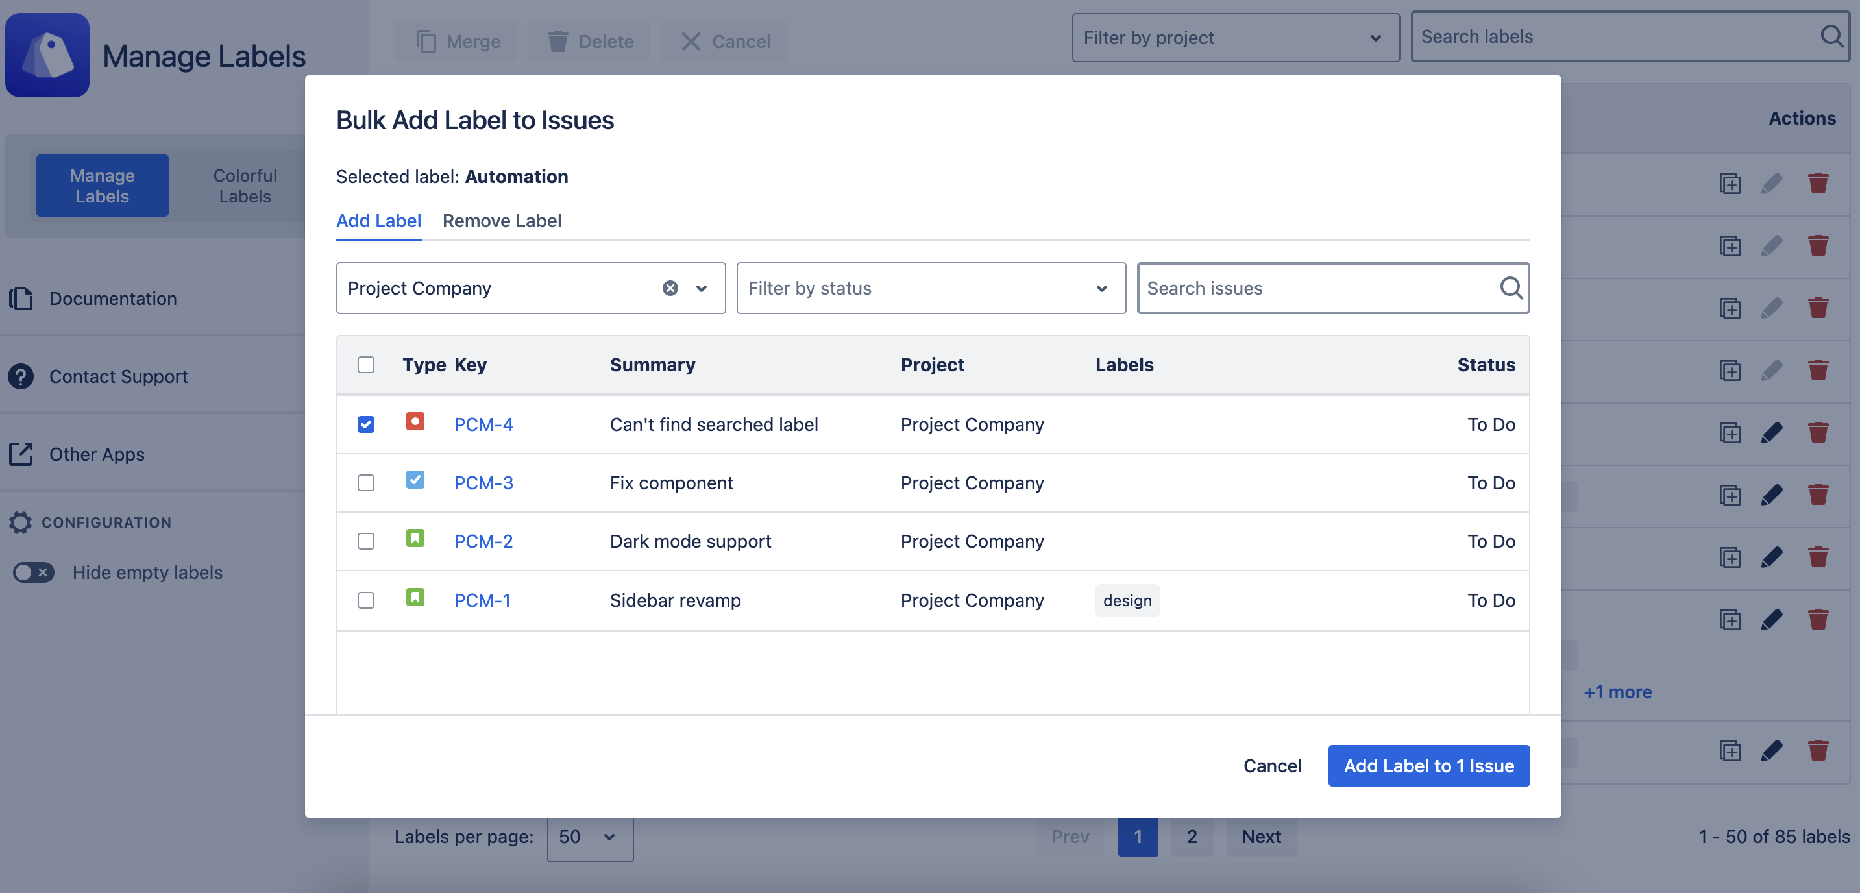Click Add Label to 1 Issue button
Image resolution: width=1860 pixels, height=893 pixels.
coord(1428,765)
